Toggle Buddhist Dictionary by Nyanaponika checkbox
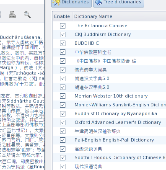Screen dimensions: 166x170 click(x=62, y=113)
